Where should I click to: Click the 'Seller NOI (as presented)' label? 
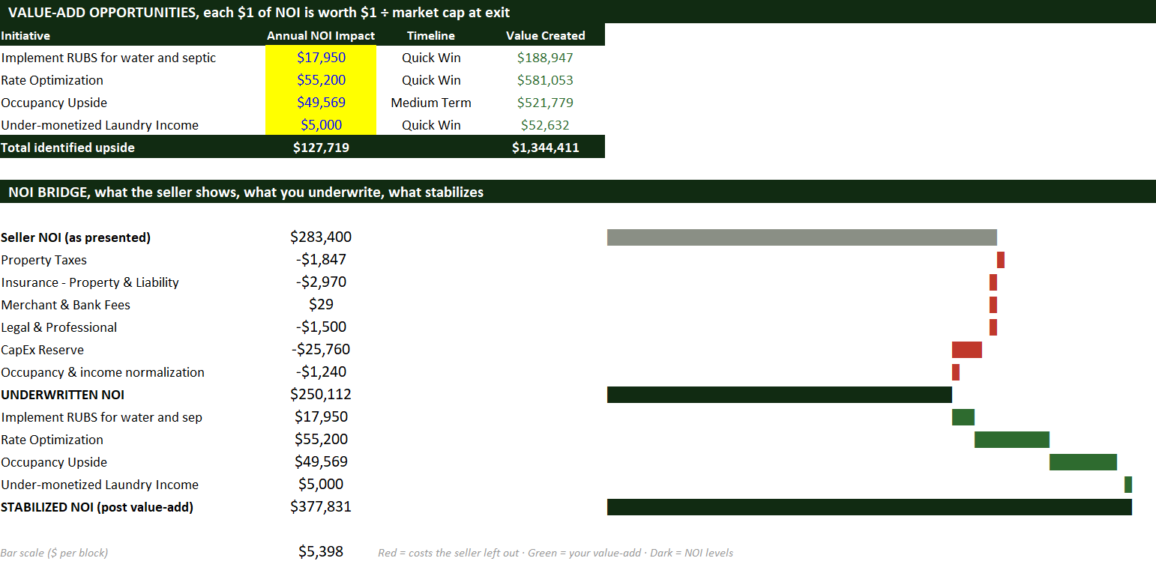pos(76,237)
